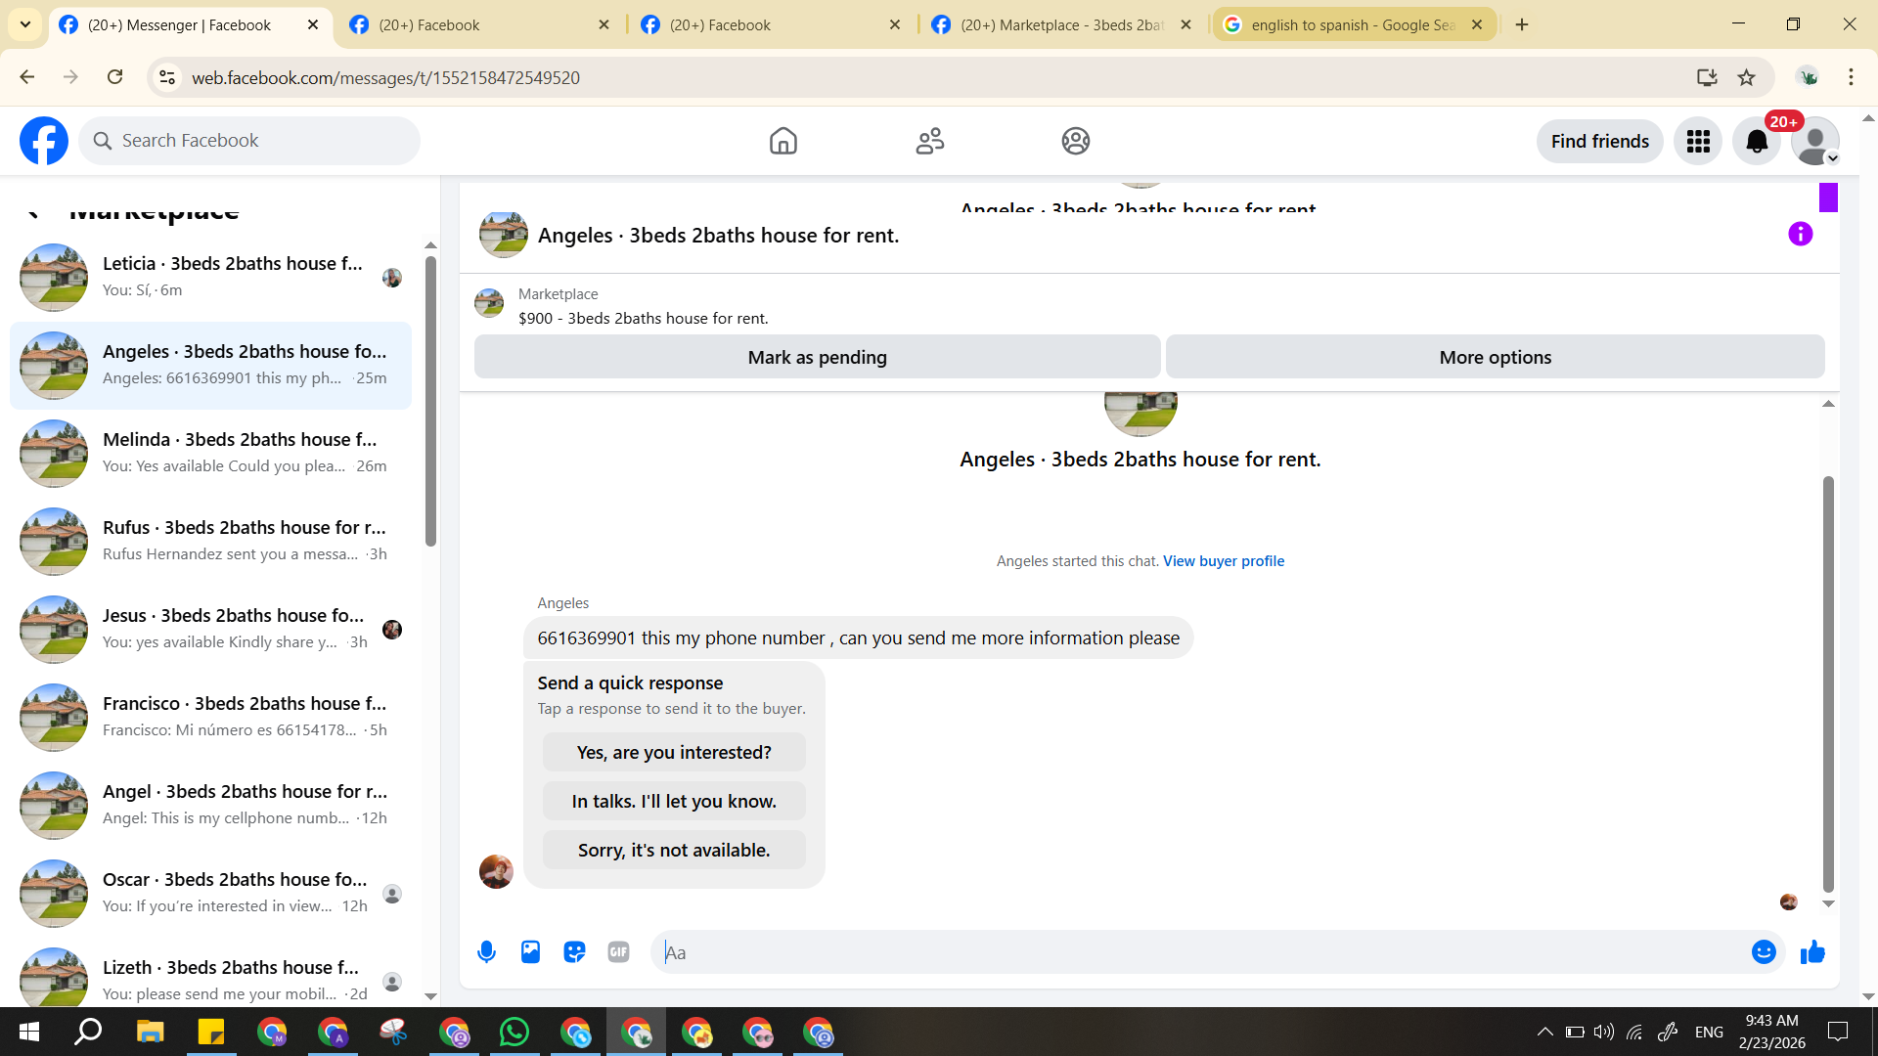Open the account profile avatar menu
This screenshot has width=1878, height=1056.
(1815, 142)
